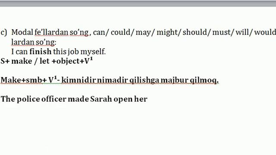
Task: Click the underlined word 'lardan' on second line
Action: [x=23, y=42]
